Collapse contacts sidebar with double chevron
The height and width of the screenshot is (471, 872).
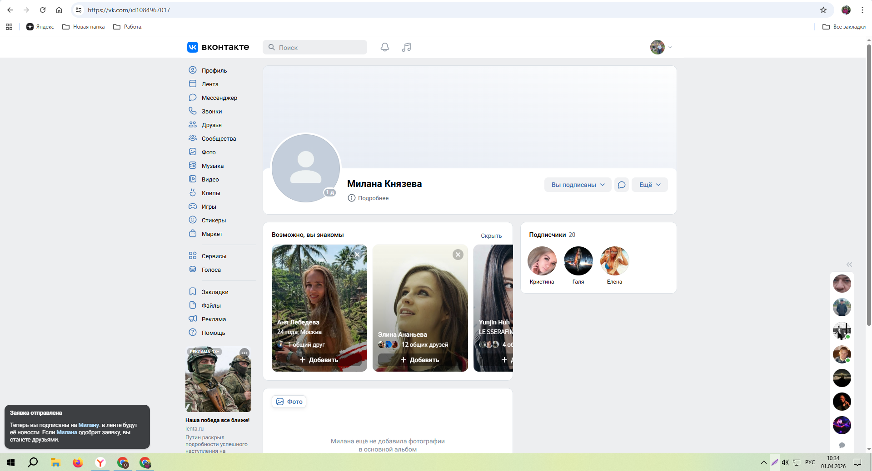849,265
